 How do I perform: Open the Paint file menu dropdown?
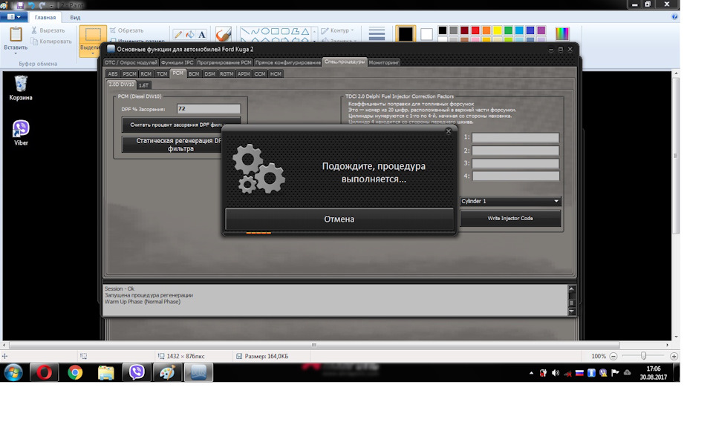tap(13, 17)
